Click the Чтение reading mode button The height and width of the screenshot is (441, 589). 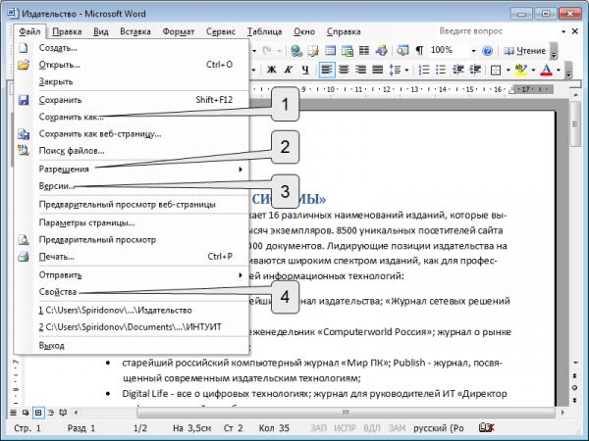[525, 51]
